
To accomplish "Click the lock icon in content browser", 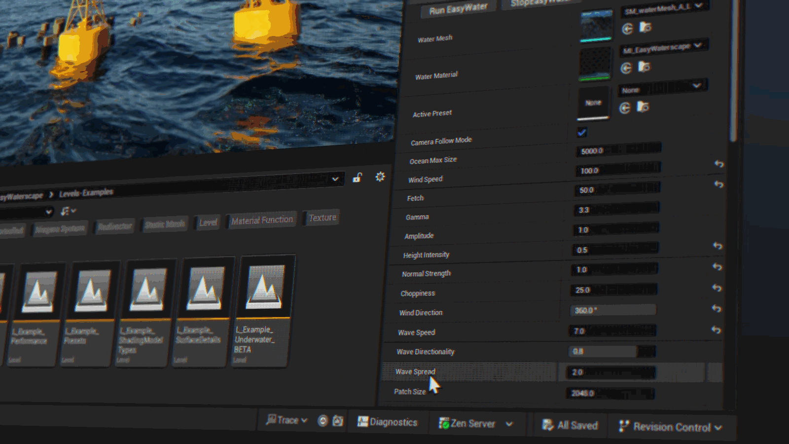I will (358, 178).
